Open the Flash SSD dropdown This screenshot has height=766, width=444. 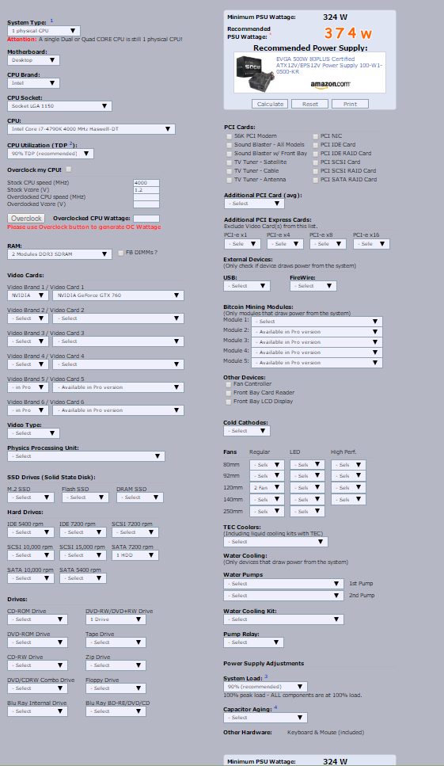click(85, 497)
